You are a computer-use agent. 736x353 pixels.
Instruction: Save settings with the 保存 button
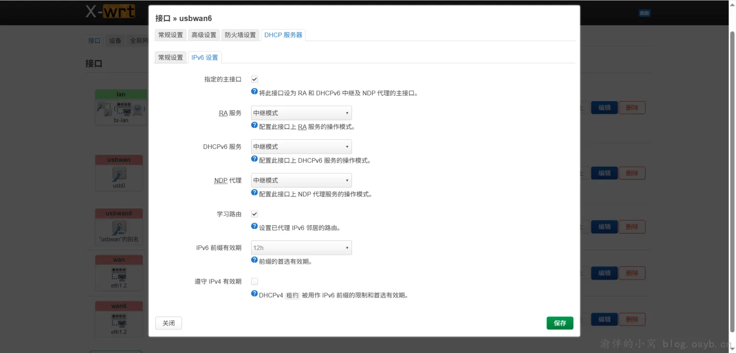click(560, 323)
